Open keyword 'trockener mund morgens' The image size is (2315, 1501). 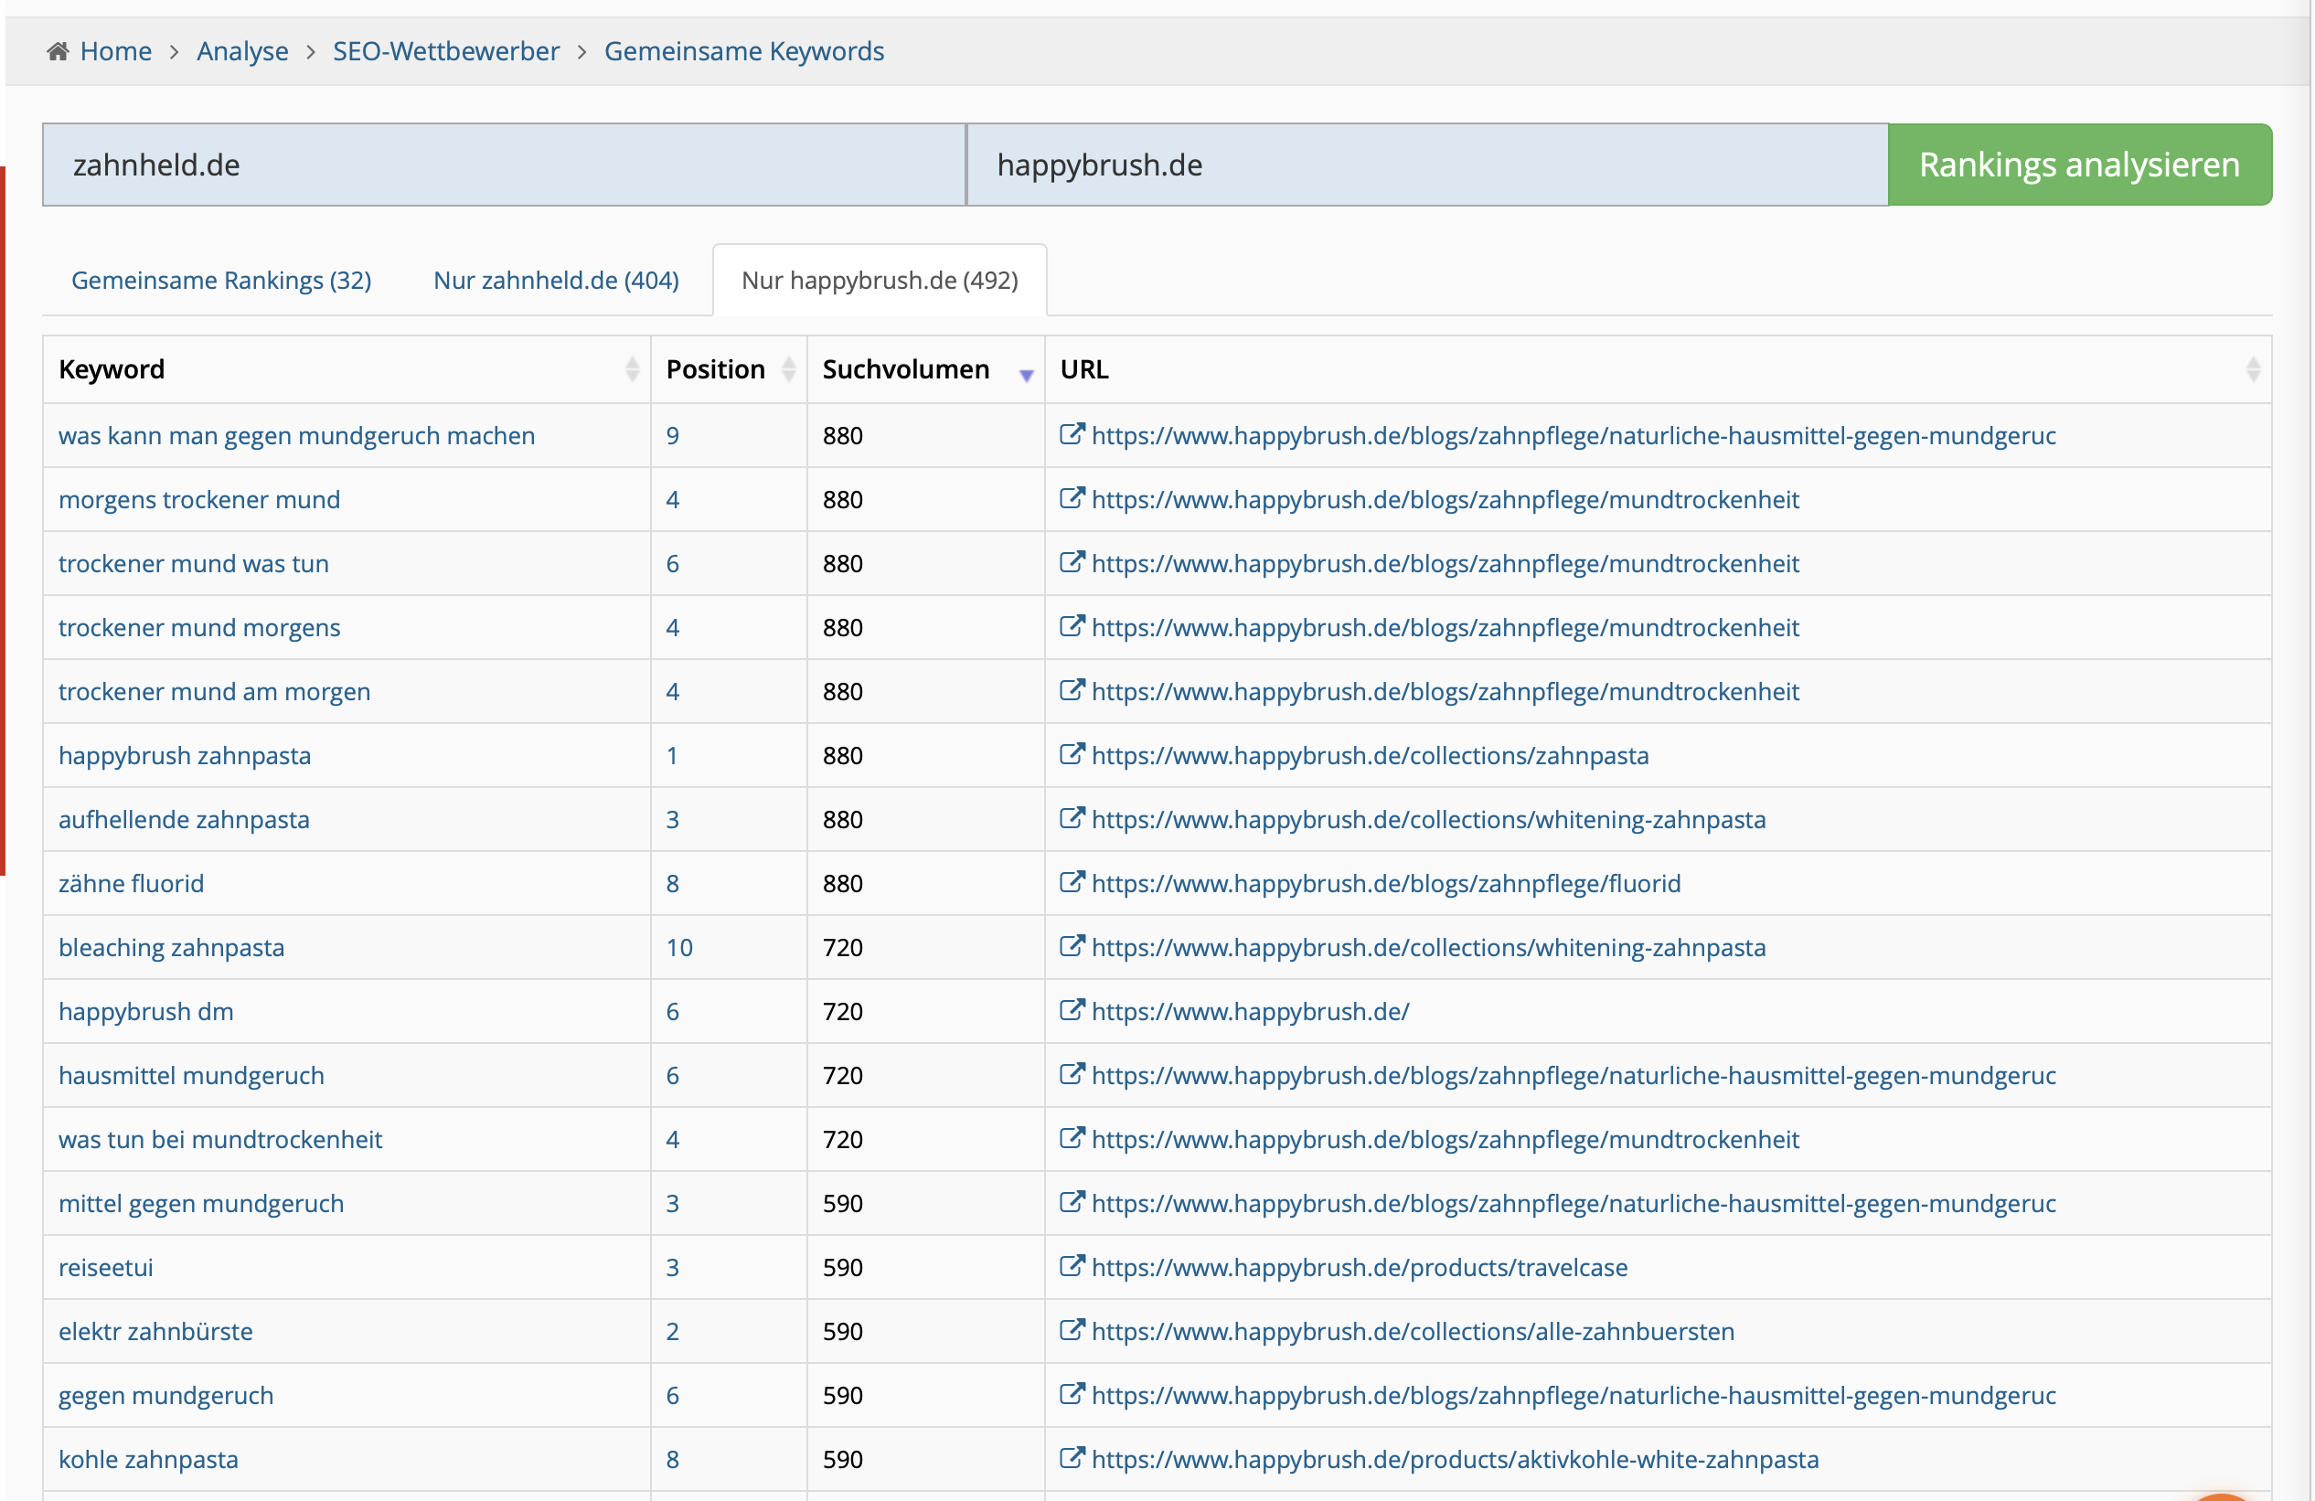pos(199,628)
